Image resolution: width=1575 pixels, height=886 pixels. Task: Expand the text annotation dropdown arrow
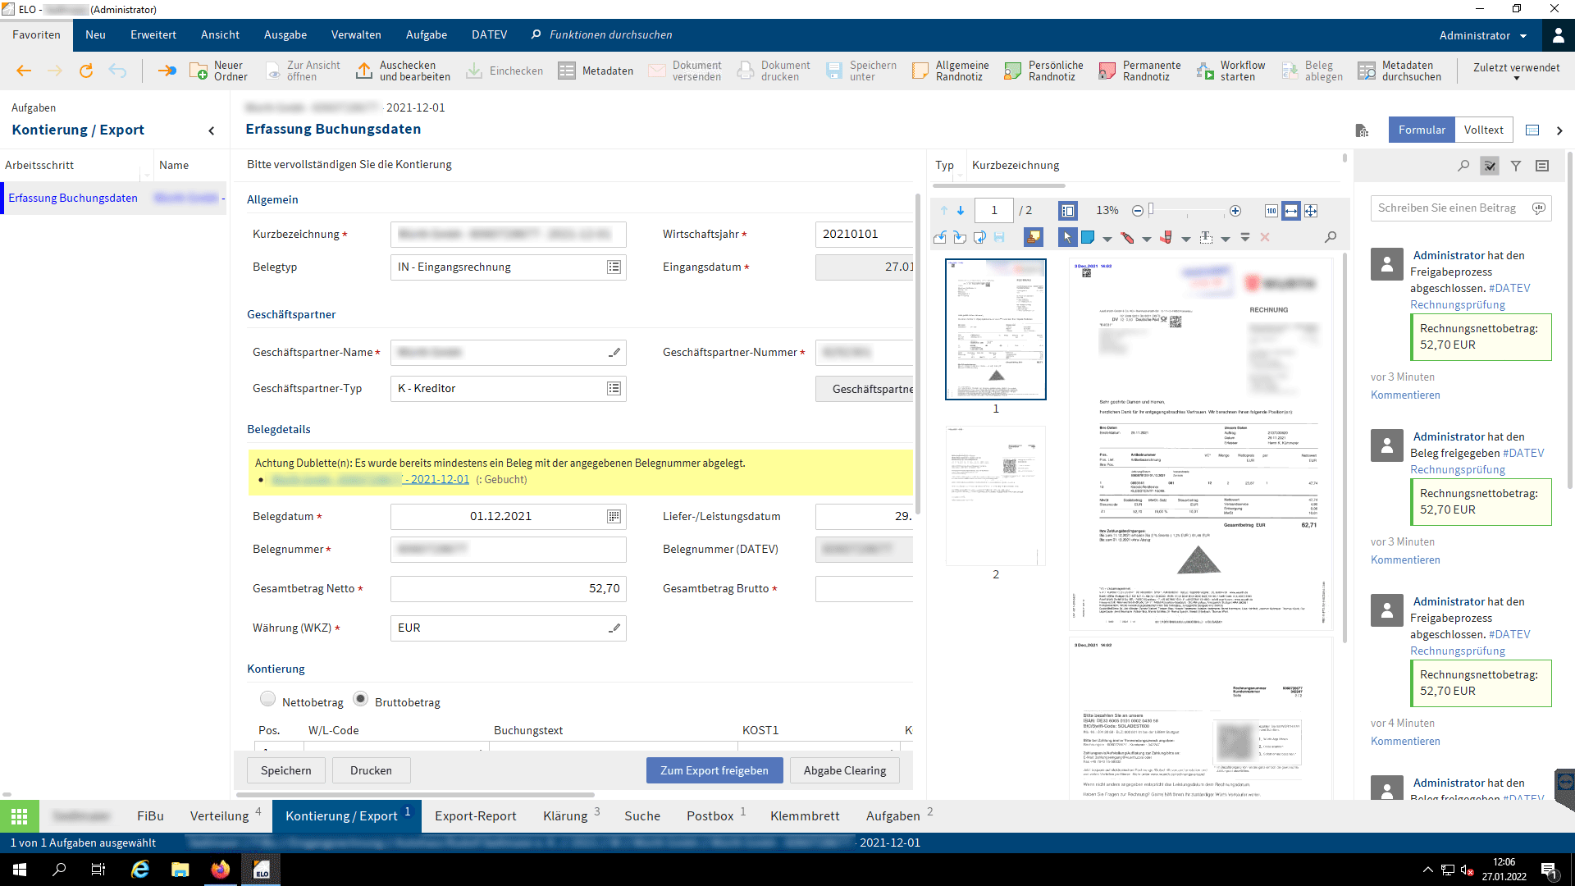pyautogui.click(x=1226, y=239)
